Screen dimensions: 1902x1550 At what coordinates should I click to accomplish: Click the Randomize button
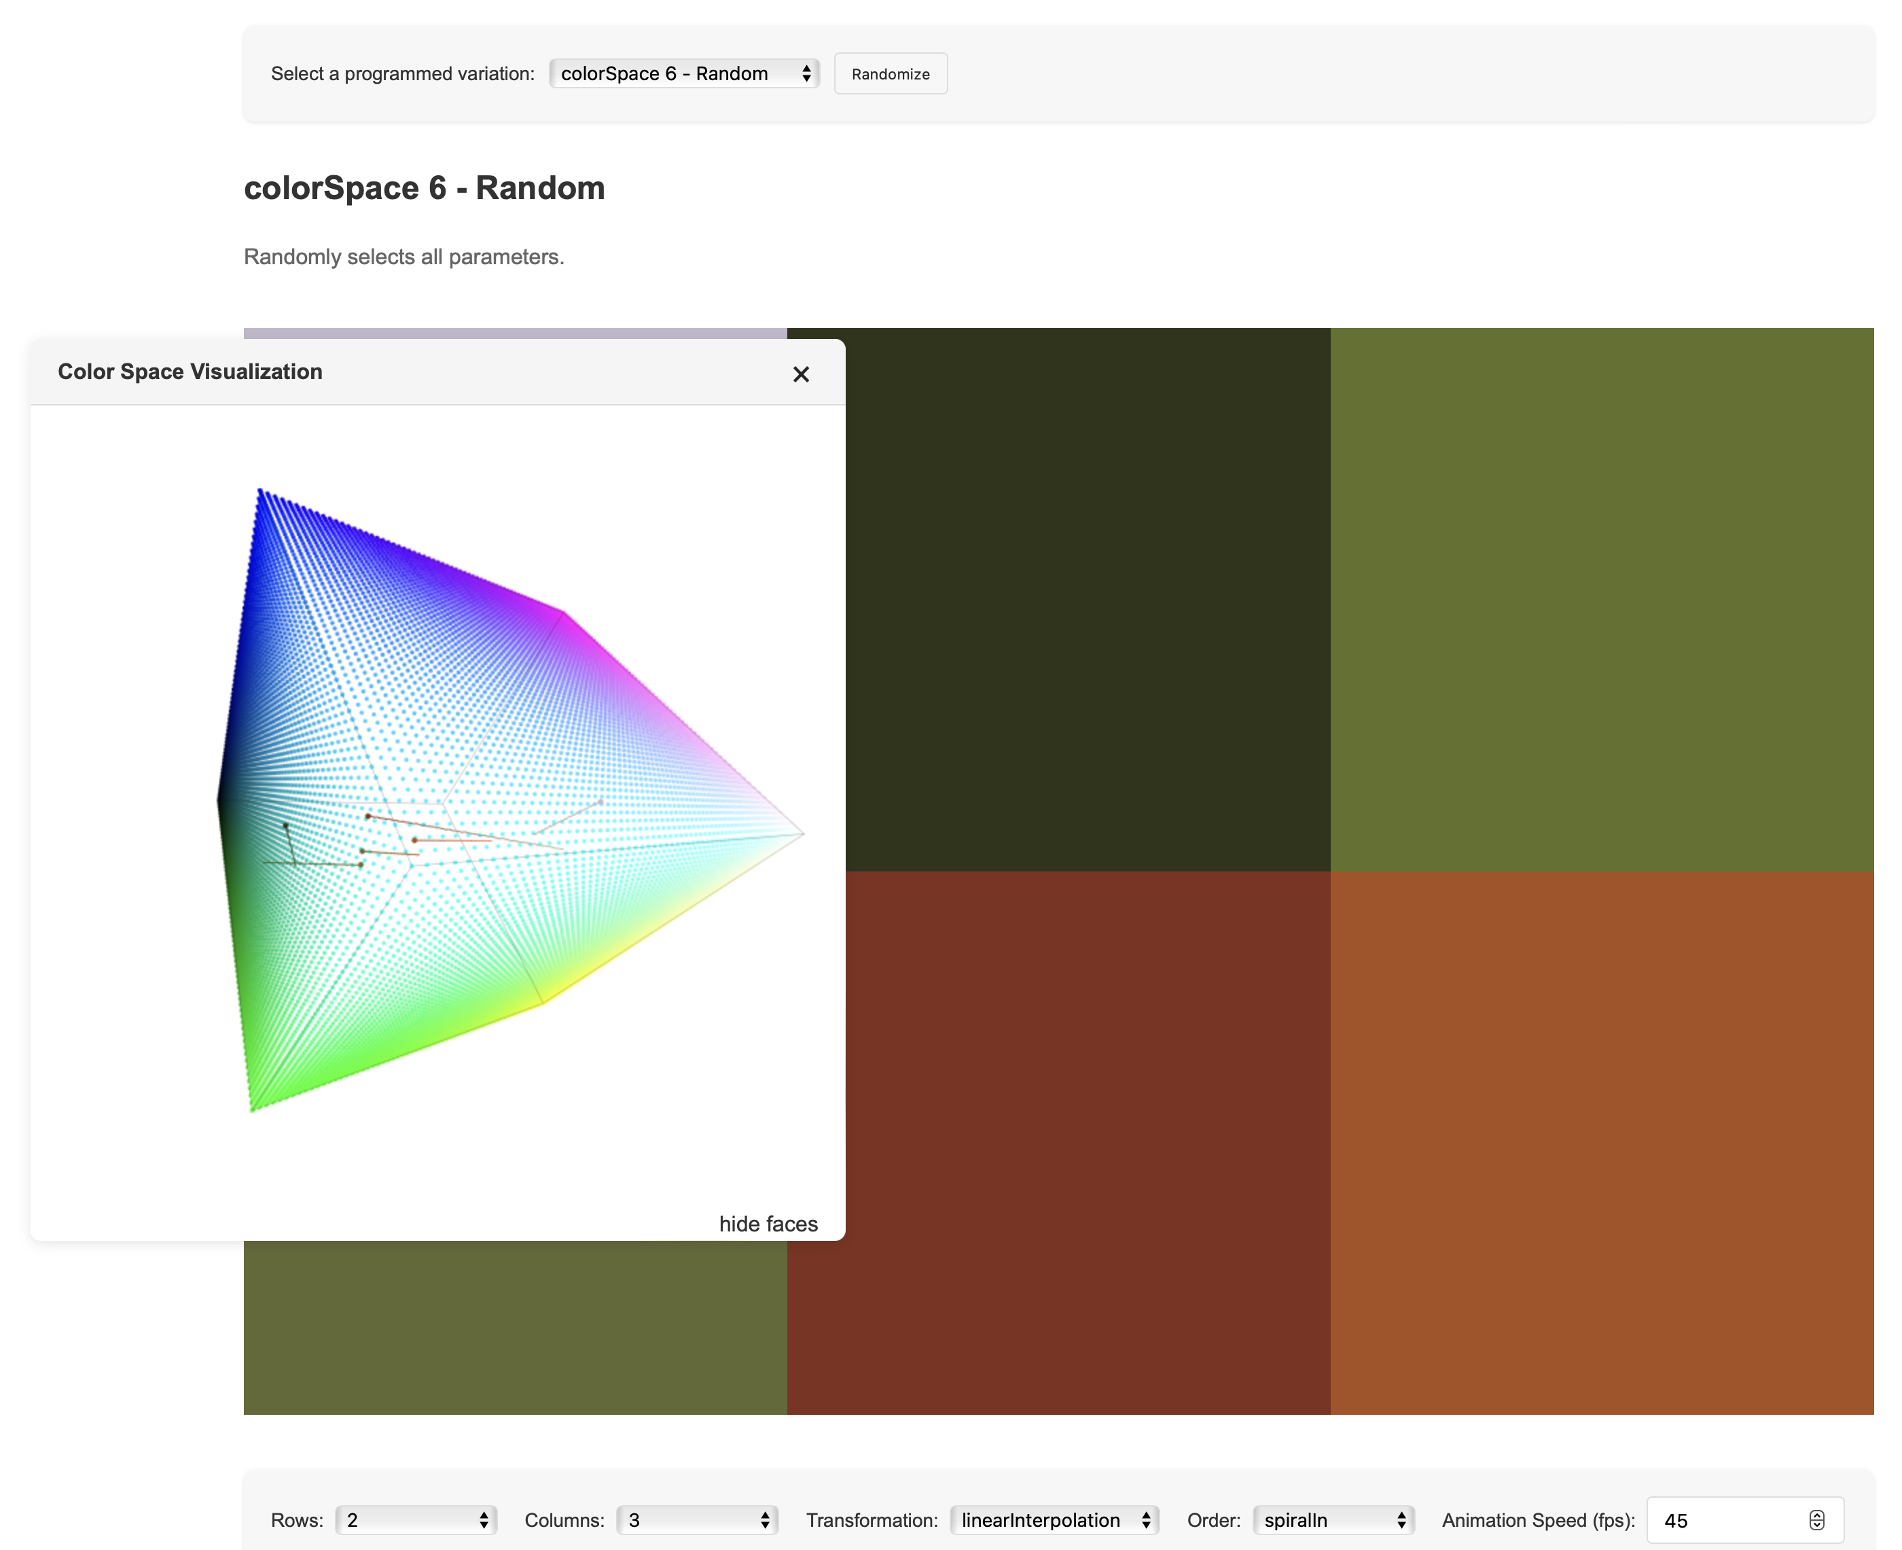click(x=891, y=73)
